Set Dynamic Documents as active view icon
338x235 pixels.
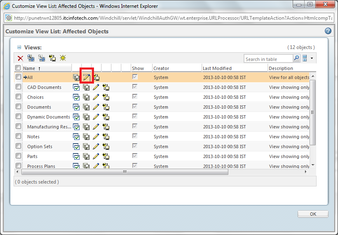click(x=76, y=117)
